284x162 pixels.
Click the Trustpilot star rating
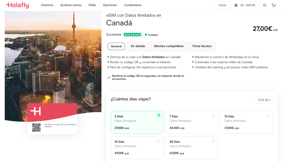point(133,35)
